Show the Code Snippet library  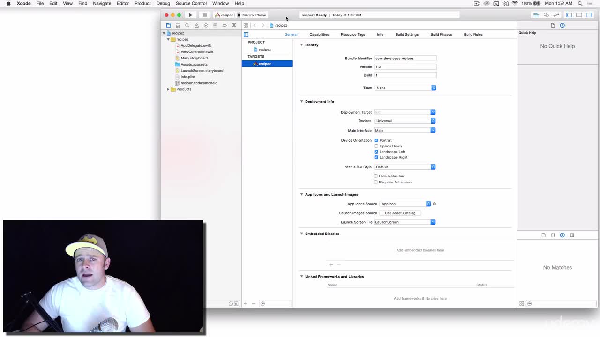click(x=553, y=235)
